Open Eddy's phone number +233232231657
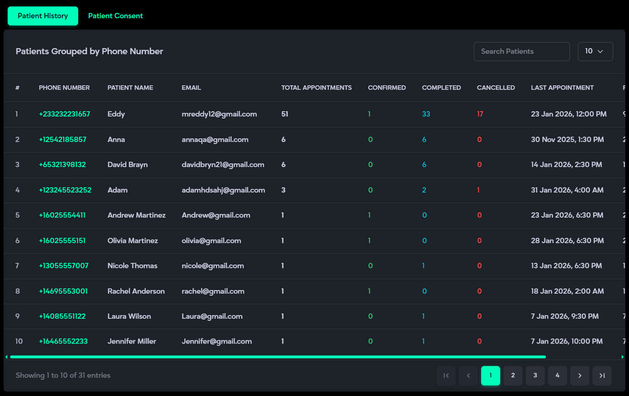This screenshot has height=396, width=629. pos(64,114)
